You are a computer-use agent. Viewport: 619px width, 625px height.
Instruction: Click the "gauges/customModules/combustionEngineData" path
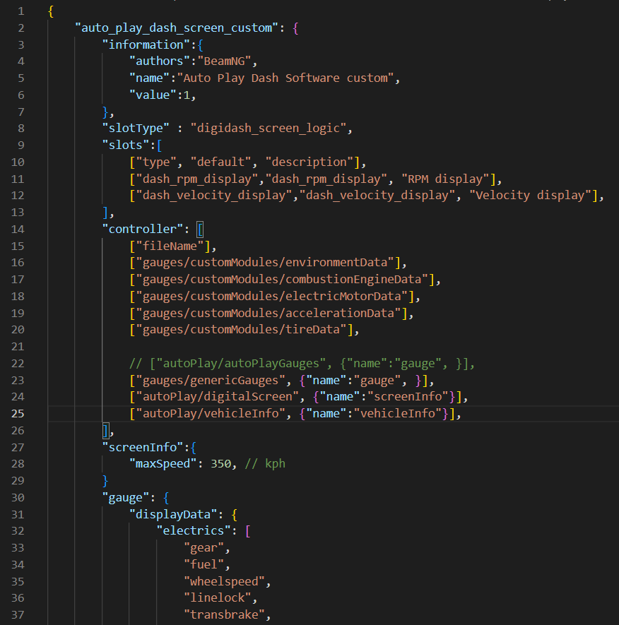[282, 280]
